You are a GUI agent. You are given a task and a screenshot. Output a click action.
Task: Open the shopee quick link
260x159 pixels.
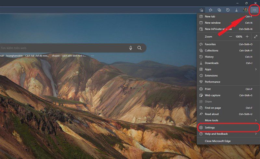[x=56, y=56]
